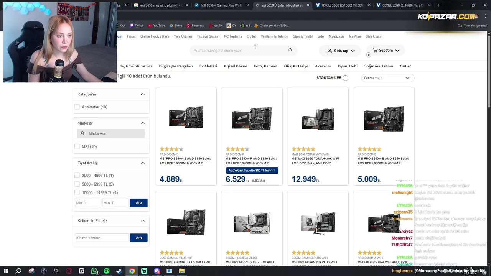Open File Explorer from the taskbar
Image resolution: width=491 pixels, height=276 pixels.
coord(182,271)
